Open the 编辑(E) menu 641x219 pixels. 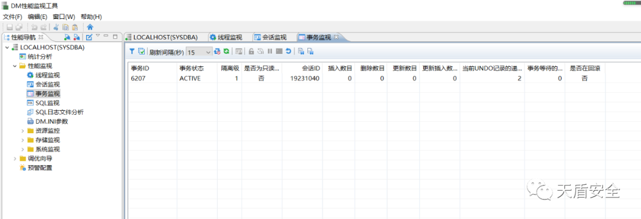pos(37,17)
